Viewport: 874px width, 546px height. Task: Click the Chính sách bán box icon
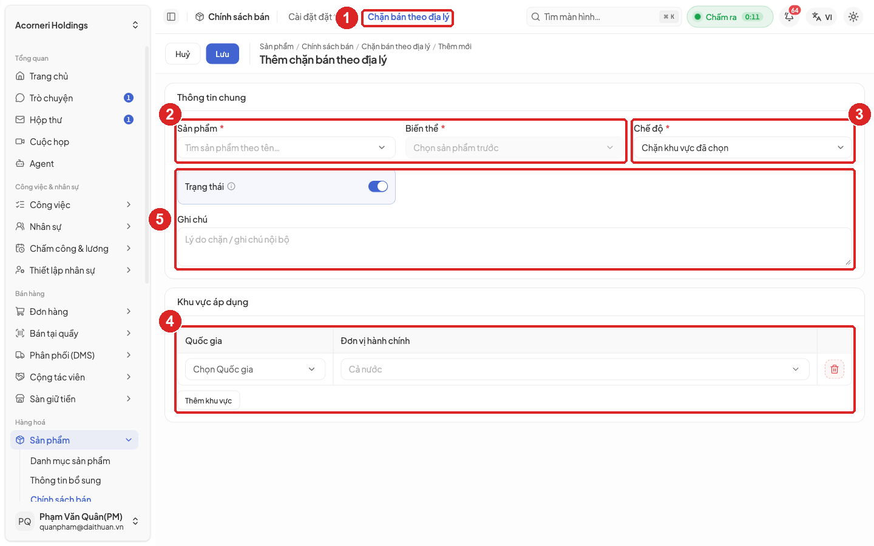200,17
